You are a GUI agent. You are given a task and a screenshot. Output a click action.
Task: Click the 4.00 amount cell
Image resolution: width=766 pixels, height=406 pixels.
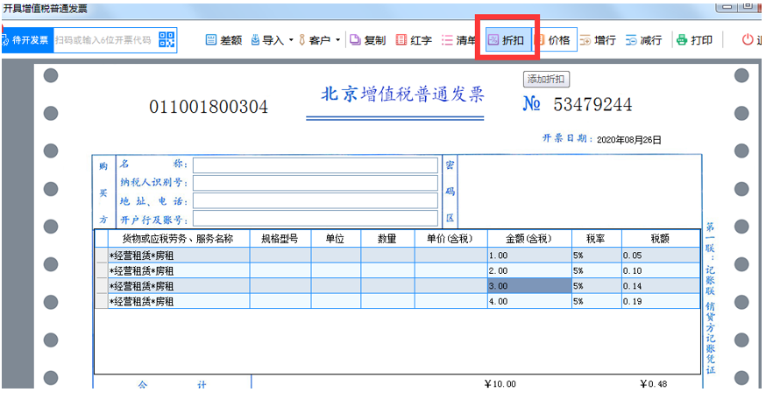(x=529, y=302)
